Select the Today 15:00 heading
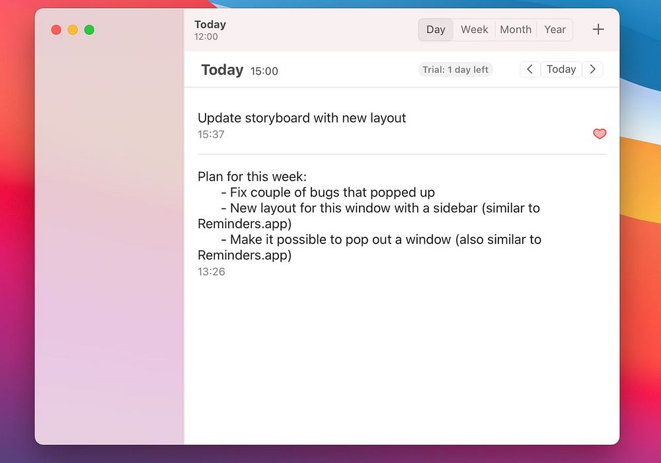 (x=239, y=70)
